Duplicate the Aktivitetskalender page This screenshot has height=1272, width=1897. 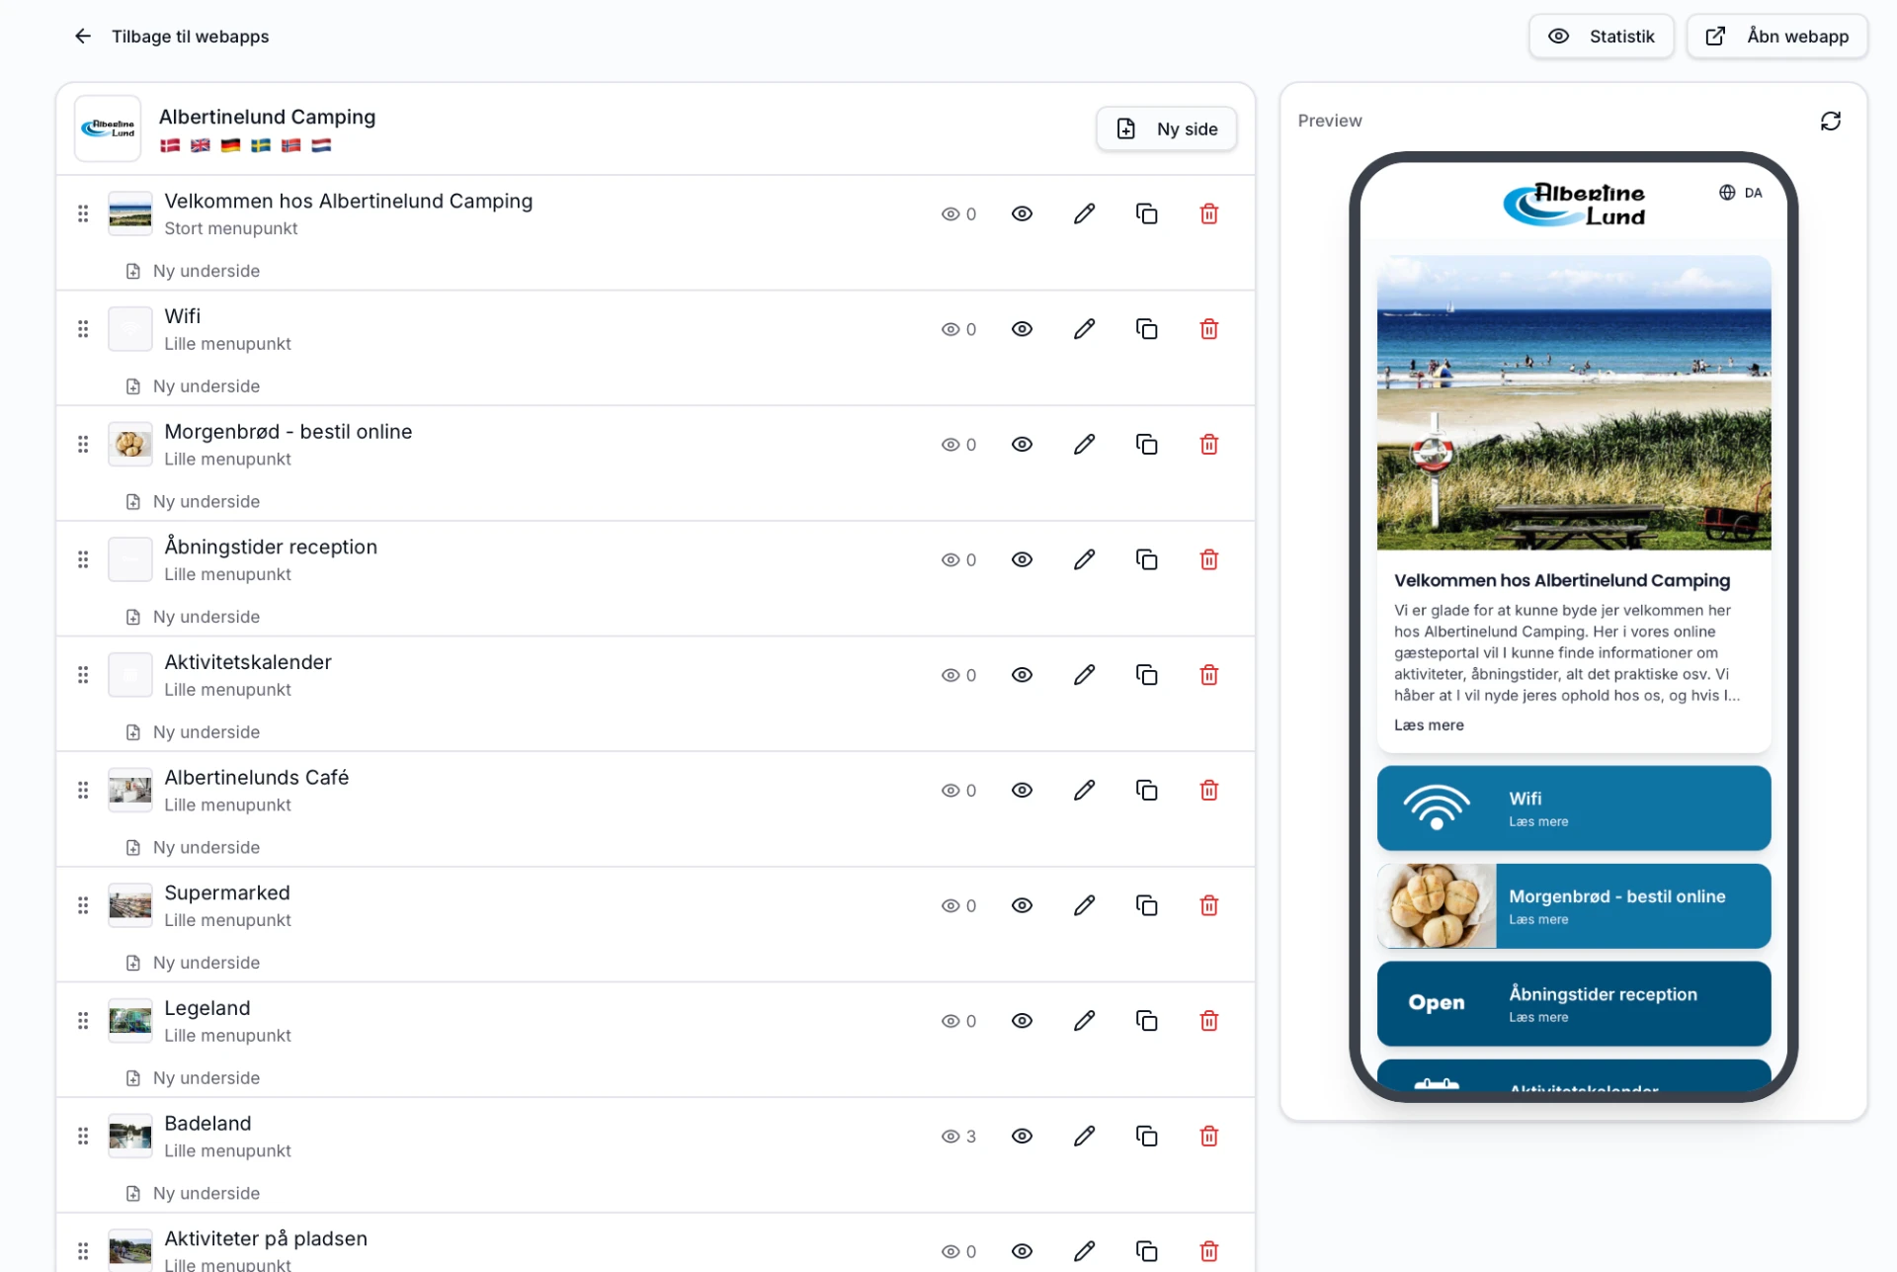[x=1146, y=675]
